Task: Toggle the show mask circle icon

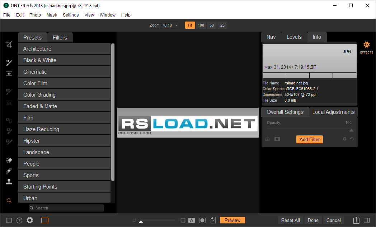Action: pyautogui.click(x=202, y=220)
